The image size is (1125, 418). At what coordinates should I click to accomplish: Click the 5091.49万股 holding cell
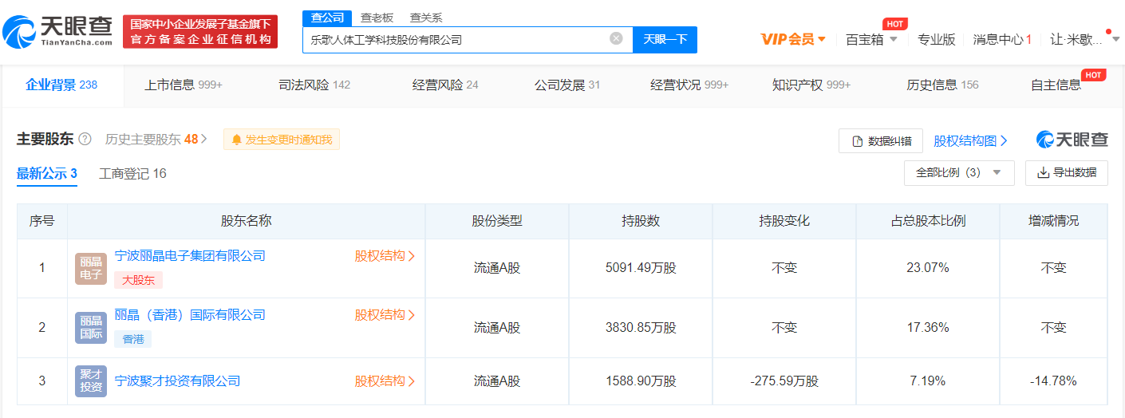(x=641, y=268)
